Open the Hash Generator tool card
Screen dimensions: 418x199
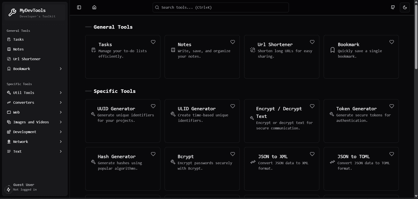123,169
